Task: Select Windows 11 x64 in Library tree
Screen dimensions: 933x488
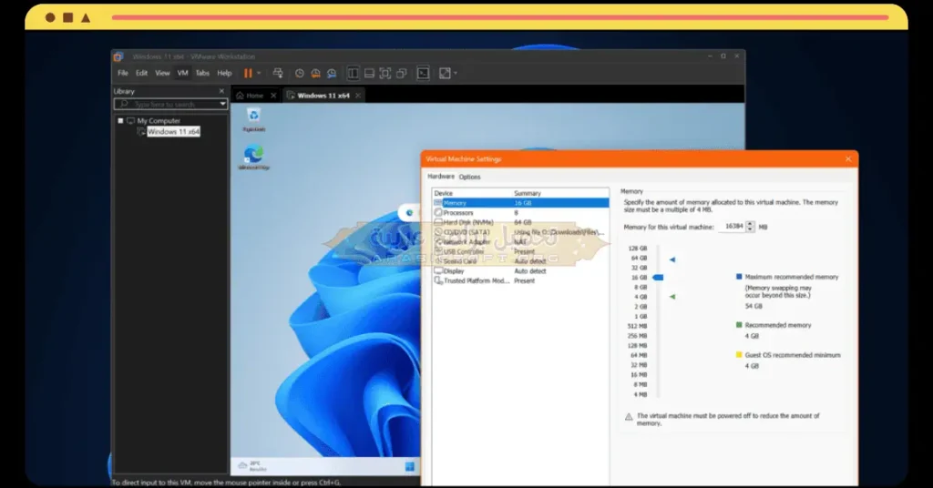Action: (173, 131)
